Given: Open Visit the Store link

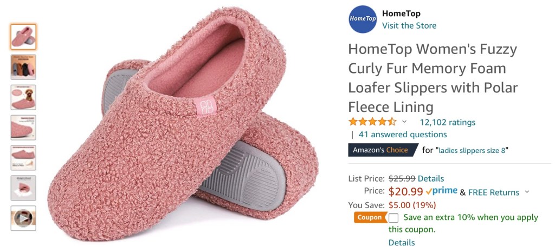Looking at the screenshot, I should coord(409,25).
